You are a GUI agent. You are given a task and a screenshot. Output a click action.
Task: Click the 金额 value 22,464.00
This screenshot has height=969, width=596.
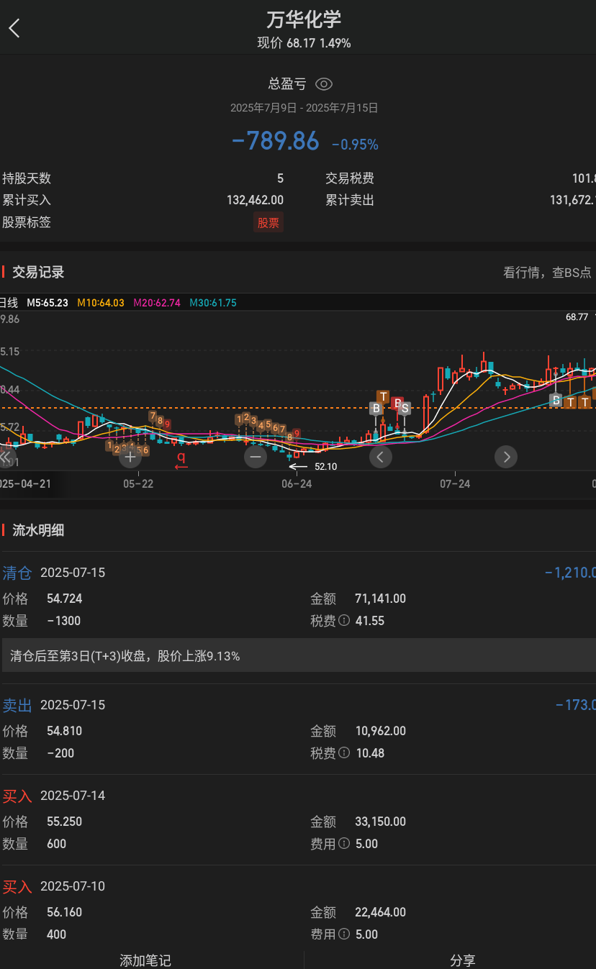point(381,912)
